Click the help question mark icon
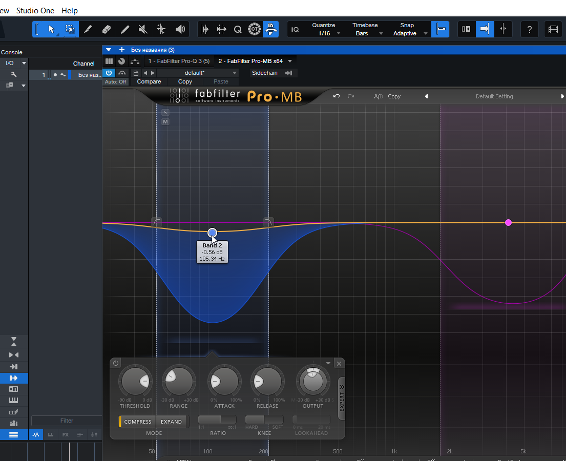 [x=529, y=29]
